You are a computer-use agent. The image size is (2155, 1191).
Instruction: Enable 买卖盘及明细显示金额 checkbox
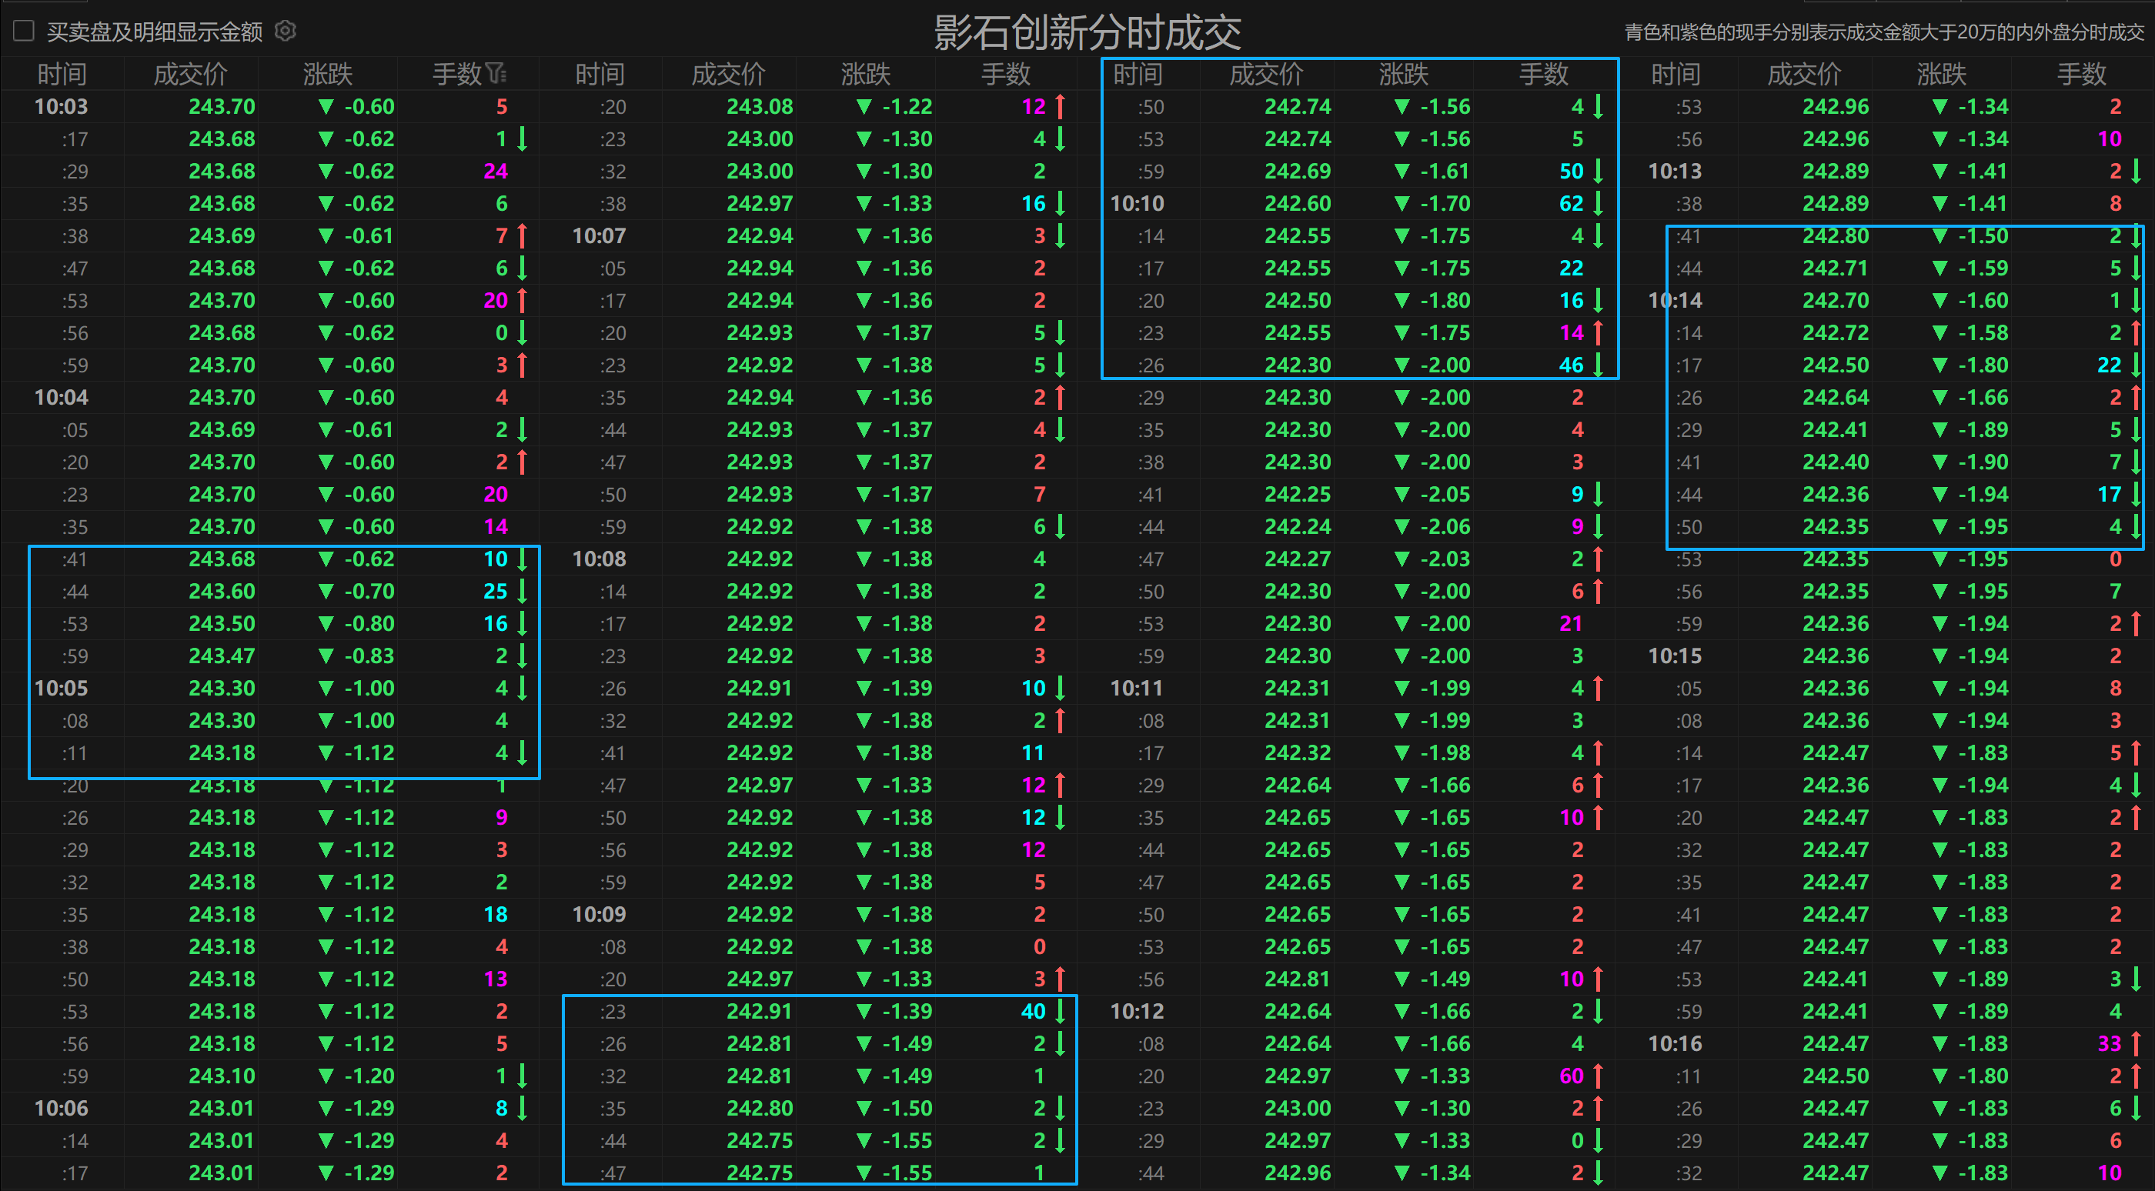[23, 31]
